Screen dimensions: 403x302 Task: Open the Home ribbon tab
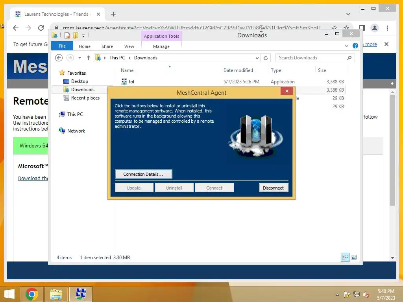click(85, 46)
